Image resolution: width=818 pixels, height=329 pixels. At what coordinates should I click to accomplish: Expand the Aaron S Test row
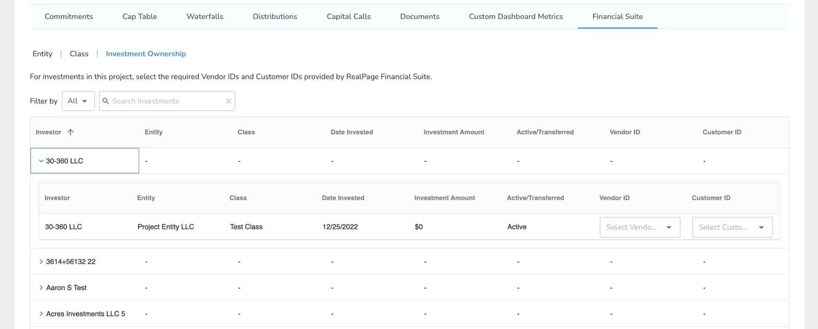pyautogui.click(x=41, y=288)
